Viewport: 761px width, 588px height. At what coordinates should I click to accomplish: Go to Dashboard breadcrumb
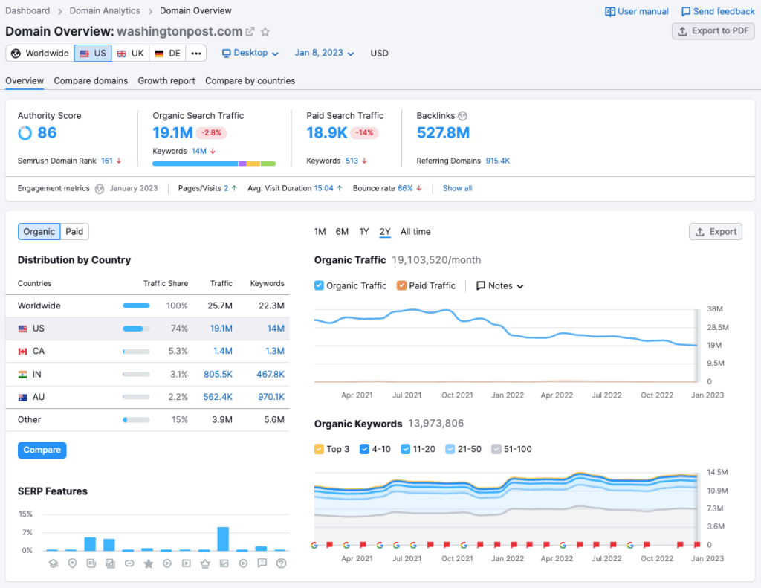[27, 10]
